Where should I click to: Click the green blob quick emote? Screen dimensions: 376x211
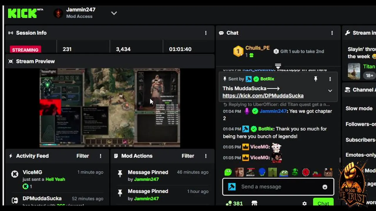pos(228,172)
